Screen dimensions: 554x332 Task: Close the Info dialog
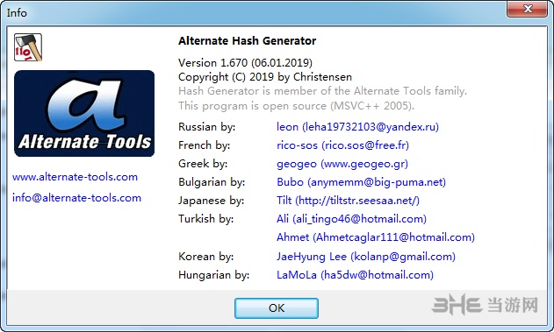pyautogui.click(x=527, y=9)
